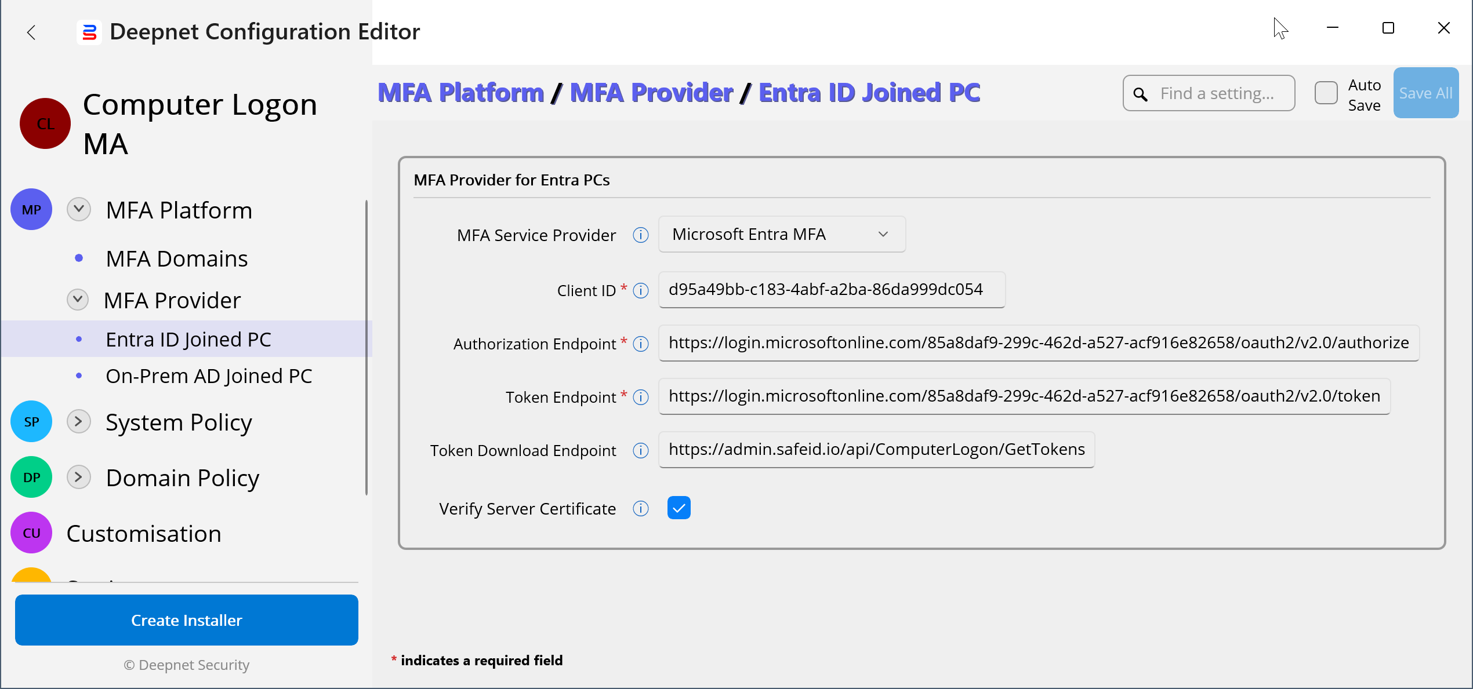Enable the Auto Save checkbox
Image resolution: width=1473 pixels, height=689 pixels.
coord(1326,93)
